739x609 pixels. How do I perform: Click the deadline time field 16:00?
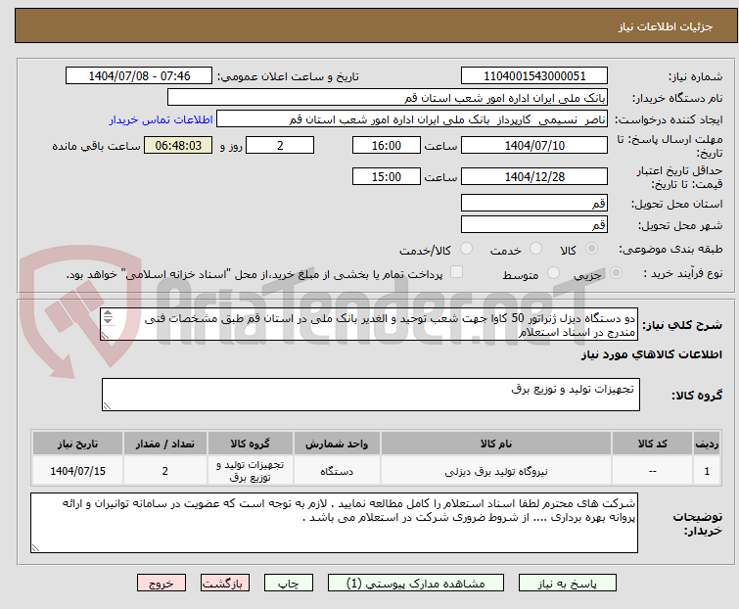coord(386,145)
